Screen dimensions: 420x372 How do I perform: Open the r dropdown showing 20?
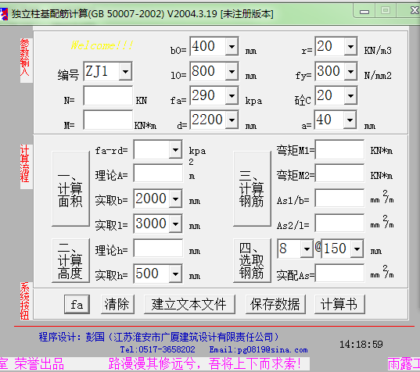pyautogui.click(x=350, y=46)
